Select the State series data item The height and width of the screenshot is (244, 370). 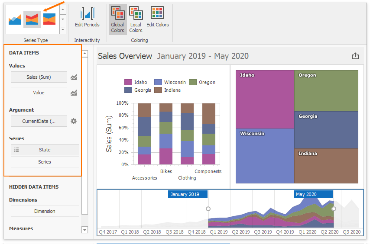pos(45,150)
